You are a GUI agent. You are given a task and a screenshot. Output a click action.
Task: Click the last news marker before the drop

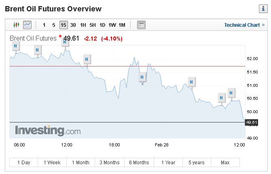(x=231, y=93)
